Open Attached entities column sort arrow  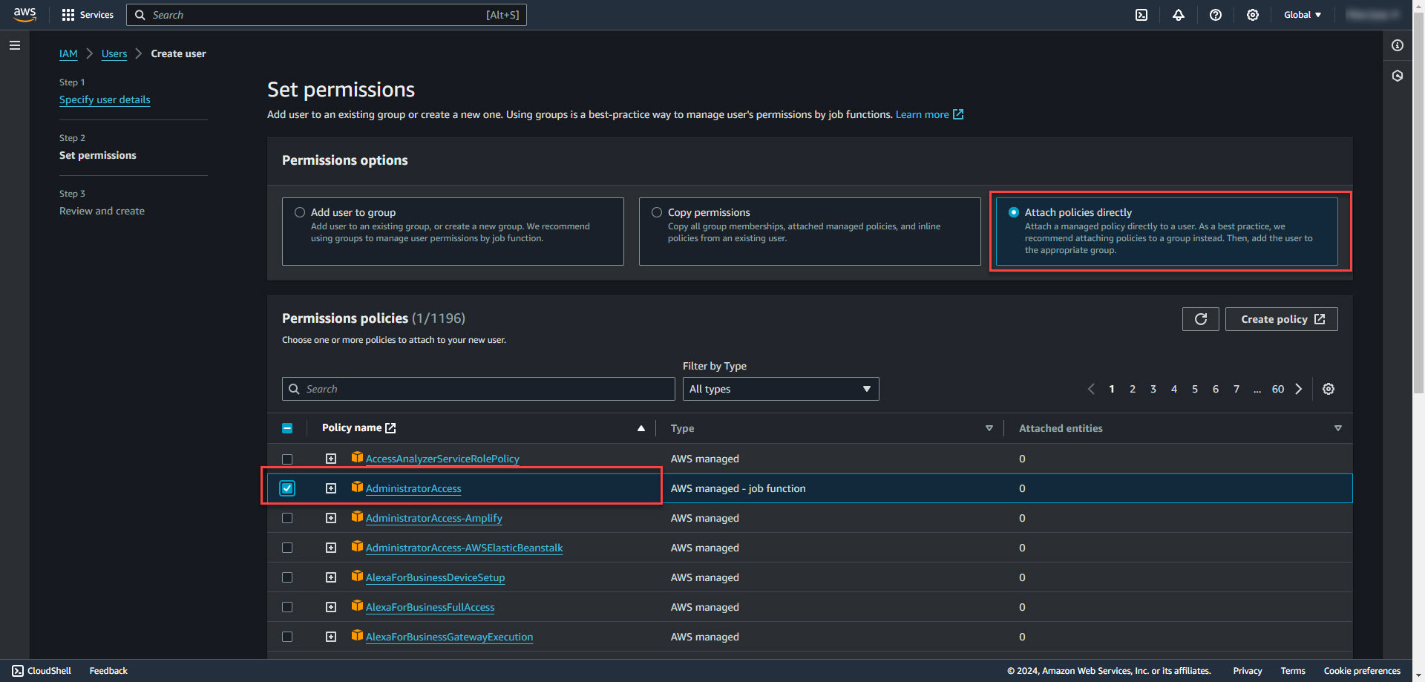coord(1338,428)
